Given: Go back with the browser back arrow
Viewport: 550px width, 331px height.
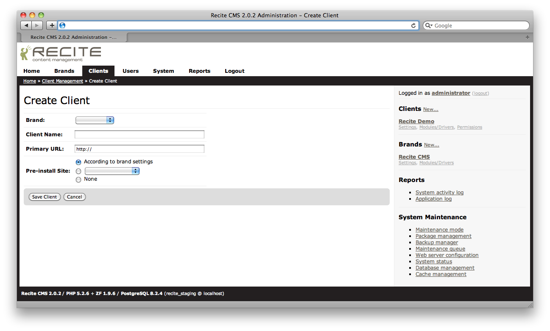Looking at the screenshot, I should 26,25.
